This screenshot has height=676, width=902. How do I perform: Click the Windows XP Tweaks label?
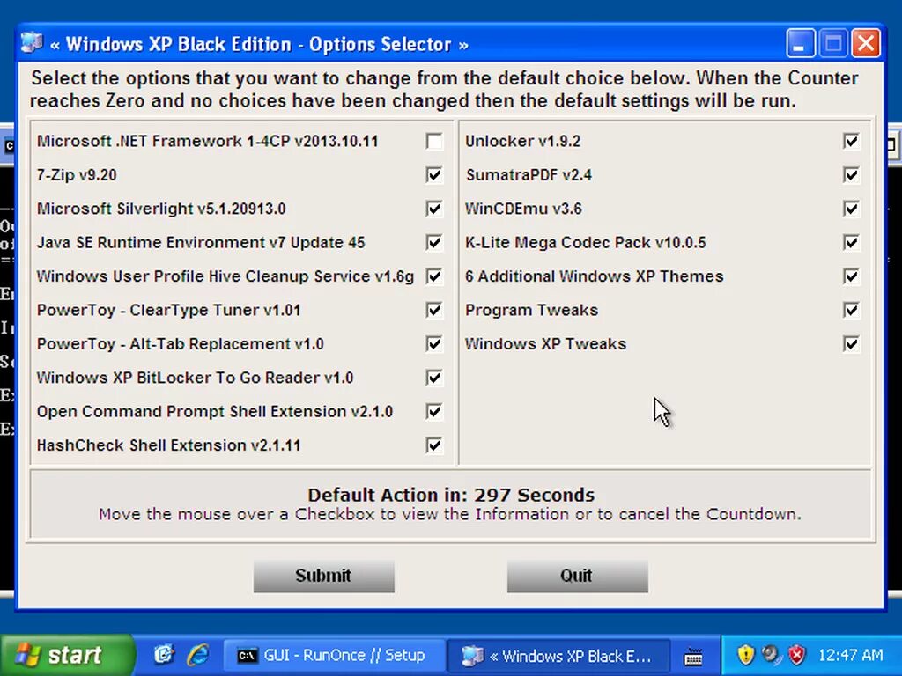tap(546, 344)
